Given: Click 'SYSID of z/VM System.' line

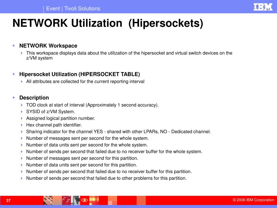Looking at the screenshot, I should (x=51, y=112).
